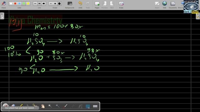Open the Backgrounds chooser
200x112 pixels.
(x=70, y=5)
